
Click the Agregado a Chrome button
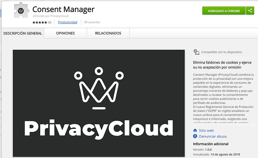click(224, 11)
